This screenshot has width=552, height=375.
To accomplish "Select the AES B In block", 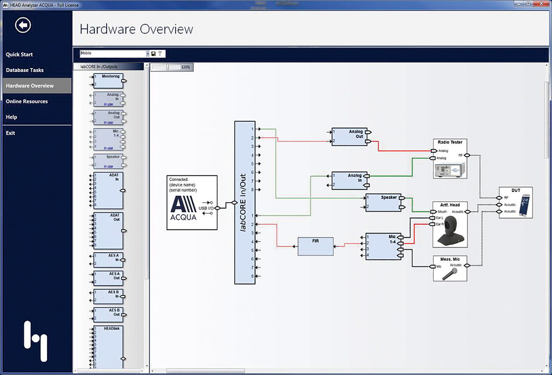I will click(108, 296).
